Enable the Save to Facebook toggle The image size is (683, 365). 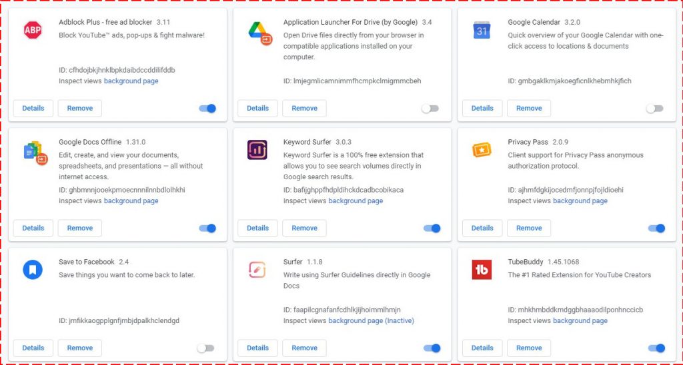click(205, 348)
